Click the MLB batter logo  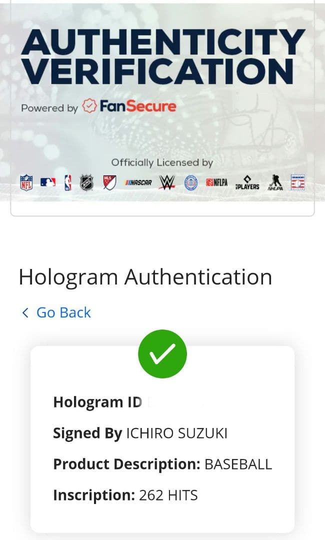(x=48, y=182)
